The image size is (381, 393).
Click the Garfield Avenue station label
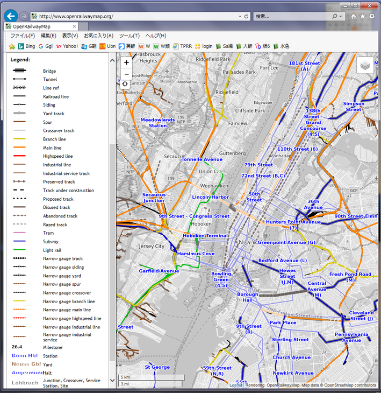[159, 271]
